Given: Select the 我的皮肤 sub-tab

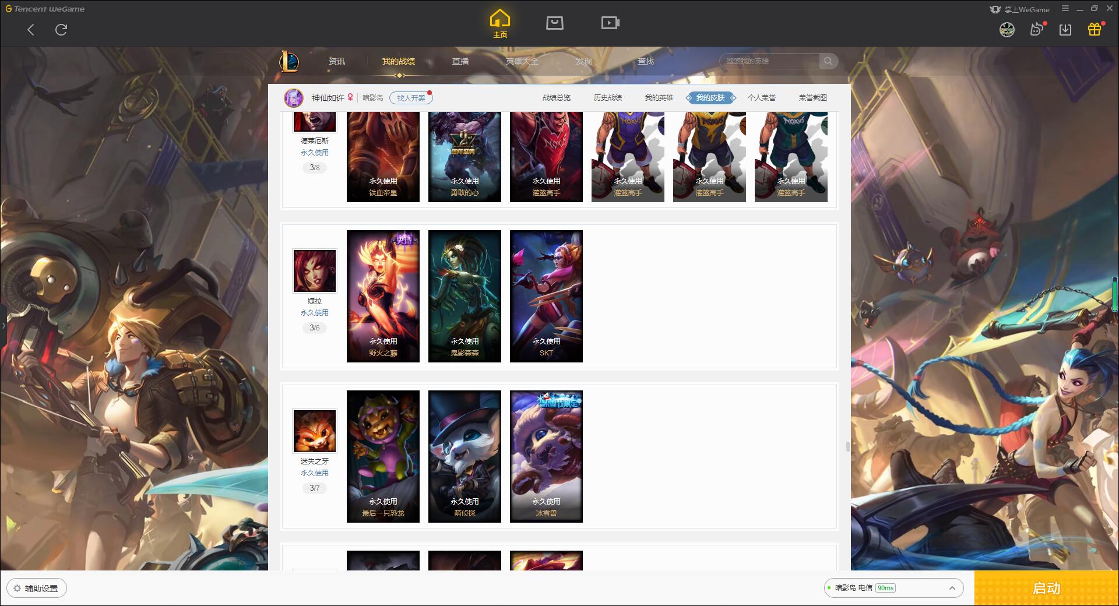Looking at the screenshot, I should point(710,98).
